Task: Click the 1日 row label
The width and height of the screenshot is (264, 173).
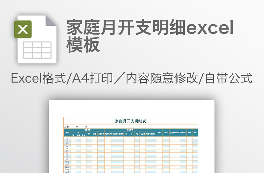Action: (67, 138)
